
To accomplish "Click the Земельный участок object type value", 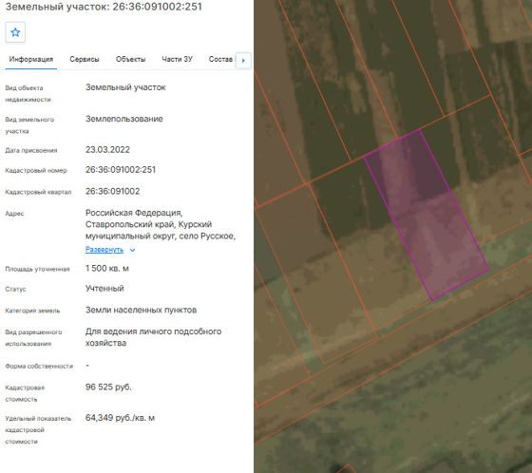I will pos(125,87).
